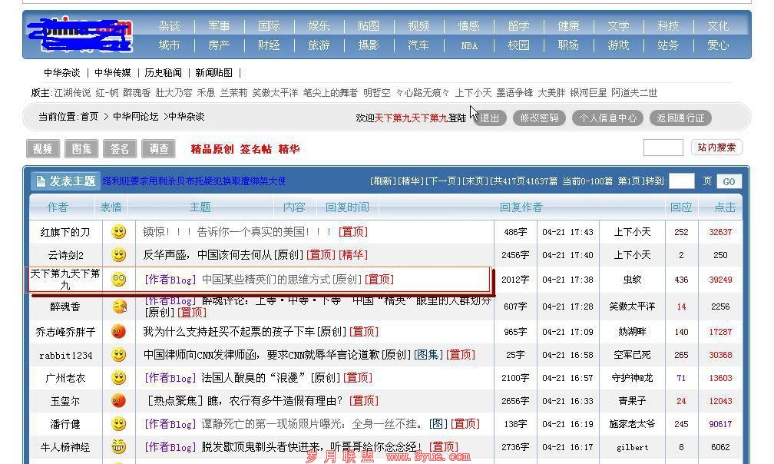Image resolution: width=774 pixels, height=464 pixels.
Task: Click the red face icon beside 玉玺尔
Action: pos(118,400)
